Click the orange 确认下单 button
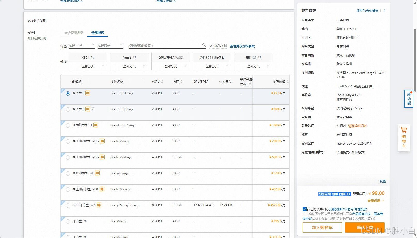This screenshot has height=238, width=417. pyautogui.click(x=365, y=227)
